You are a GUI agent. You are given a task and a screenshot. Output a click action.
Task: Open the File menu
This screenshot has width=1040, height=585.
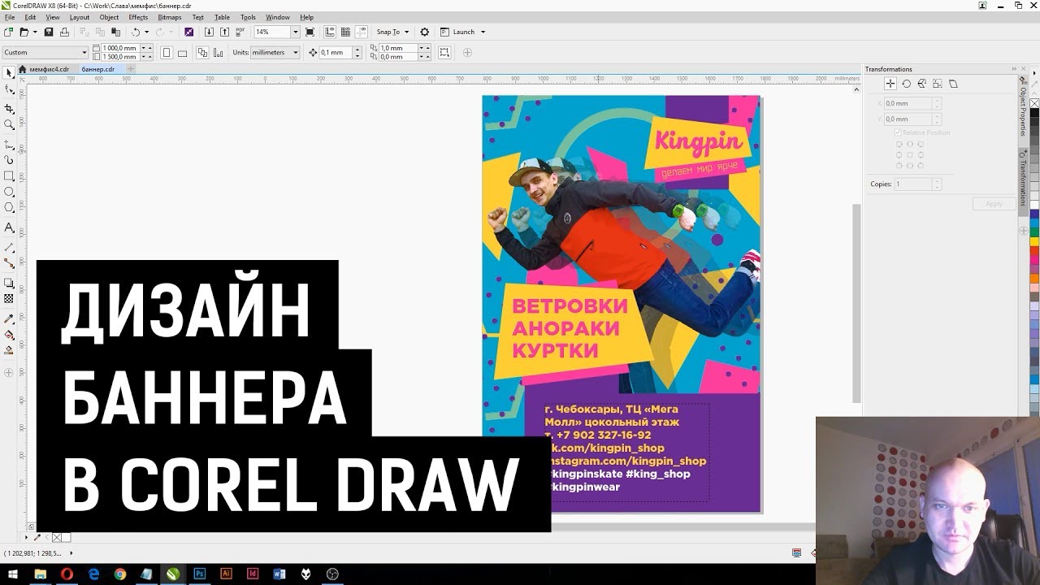click(10, 17)
